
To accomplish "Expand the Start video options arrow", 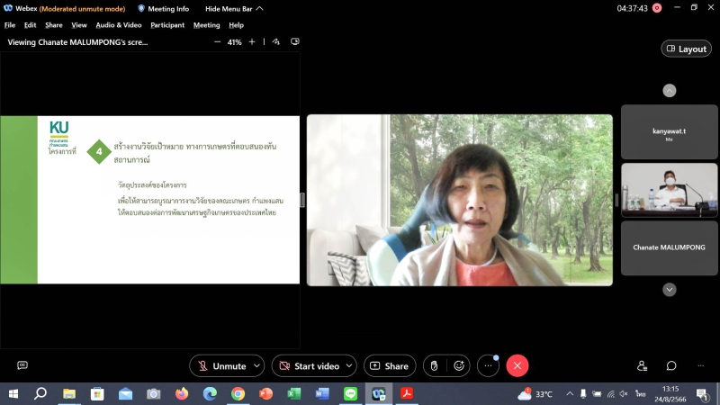I will 349,366.
